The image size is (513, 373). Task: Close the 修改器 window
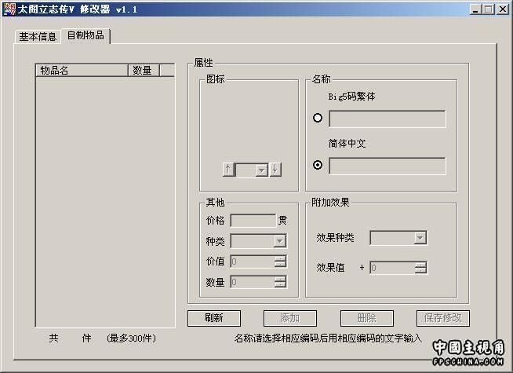(x=503, y=9)
